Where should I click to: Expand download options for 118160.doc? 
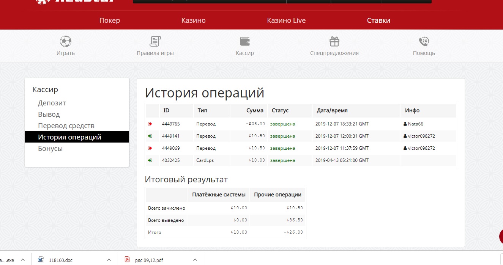[x=109, y=260]
